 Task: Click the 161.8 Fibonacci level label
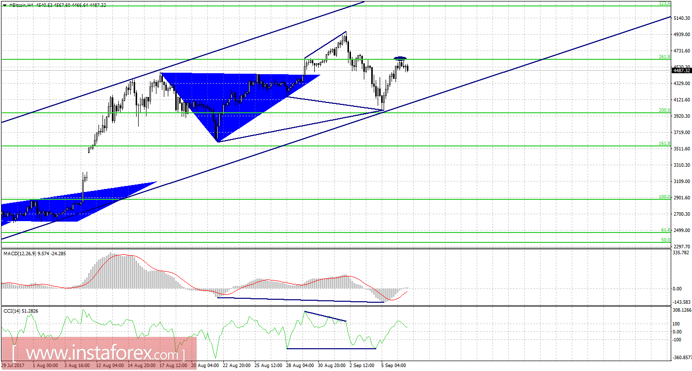coord(664,143)
